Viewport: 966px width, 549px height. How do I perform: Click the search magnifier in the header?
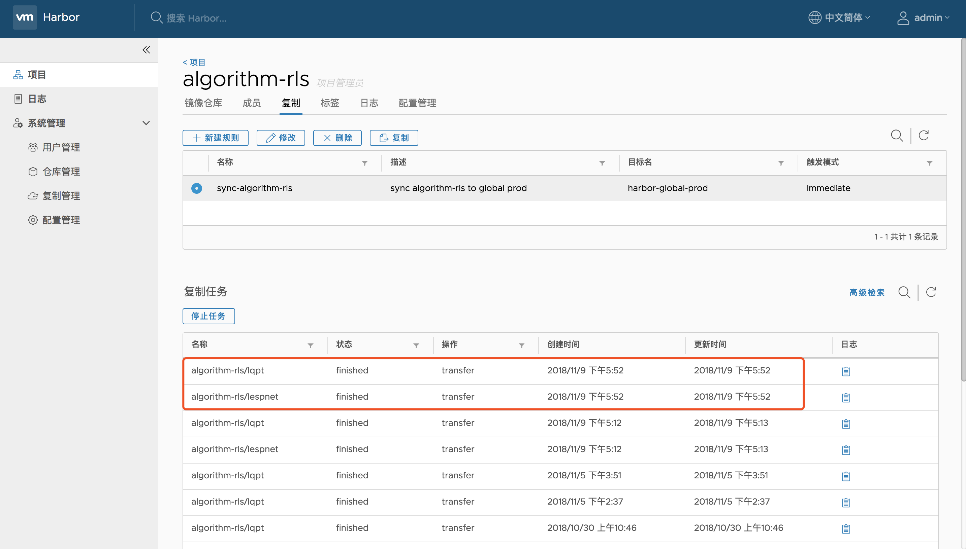tap(156, 18)
